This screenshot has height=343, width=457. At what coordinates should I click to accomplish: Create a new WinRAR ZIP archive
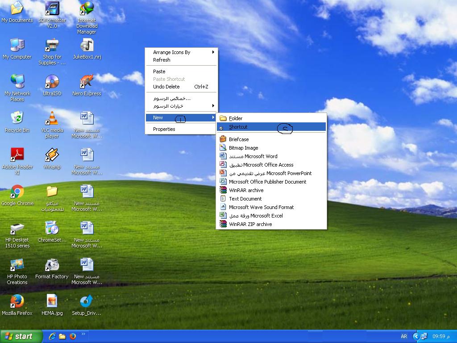pyautogui.click(x=271, y=224)
